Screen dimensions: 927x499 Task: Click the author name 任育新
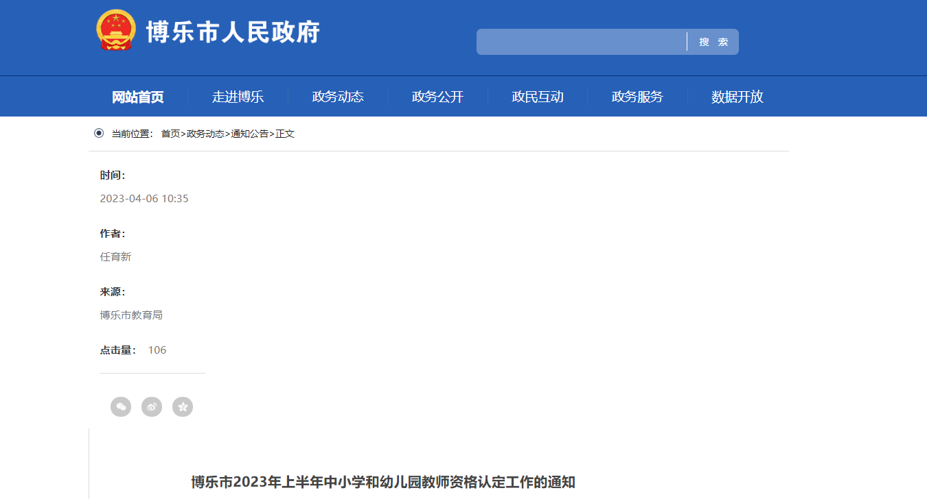(115, 257)
